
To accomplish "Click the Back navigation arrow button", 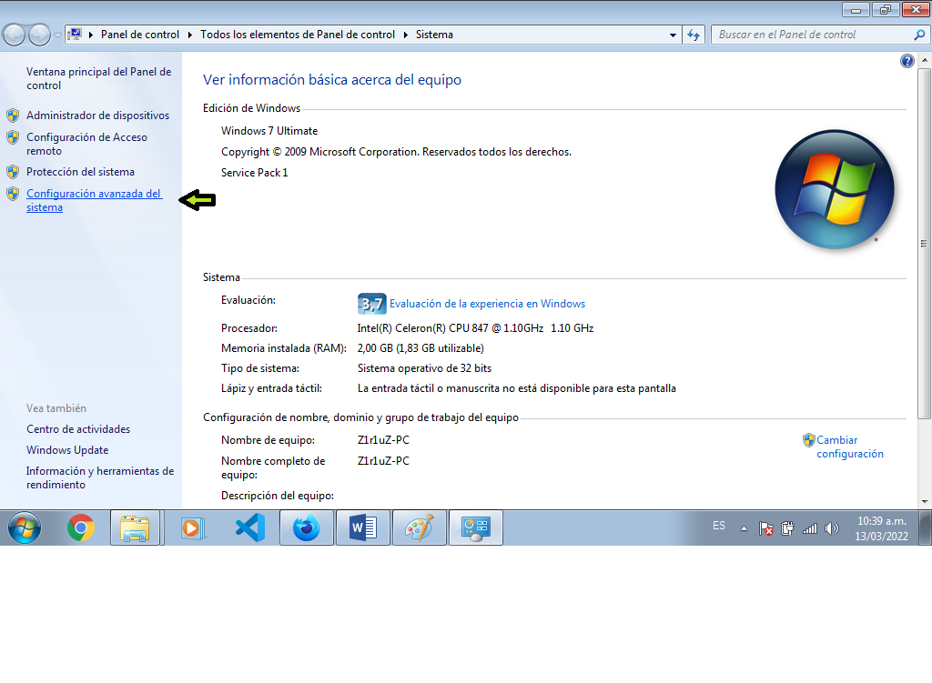I will click(15, 35).
